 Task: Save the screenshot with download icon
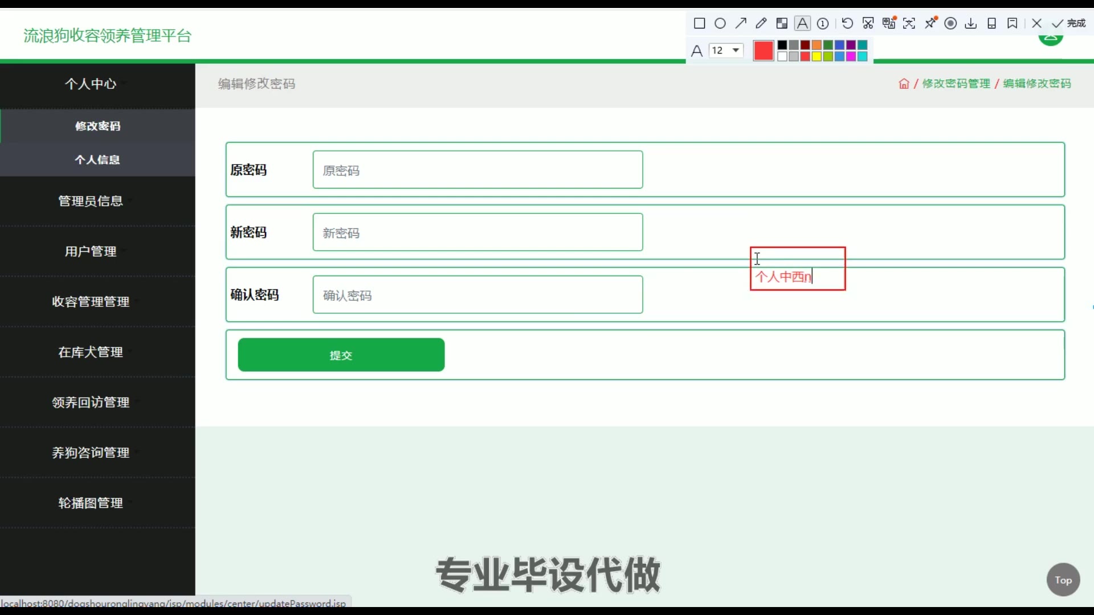click(971, 23)
